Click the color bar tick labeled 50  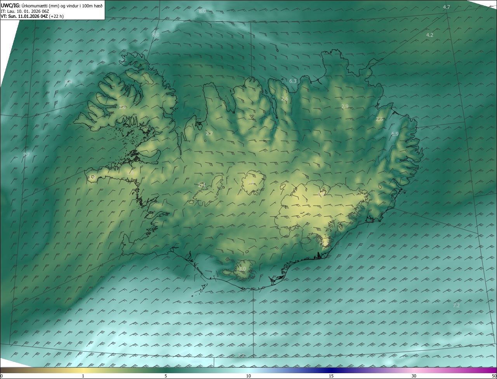[x=494, y=376]
